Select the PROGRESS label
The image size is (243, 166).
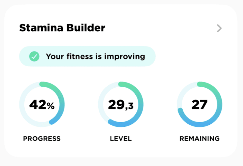tap(42, 139)
